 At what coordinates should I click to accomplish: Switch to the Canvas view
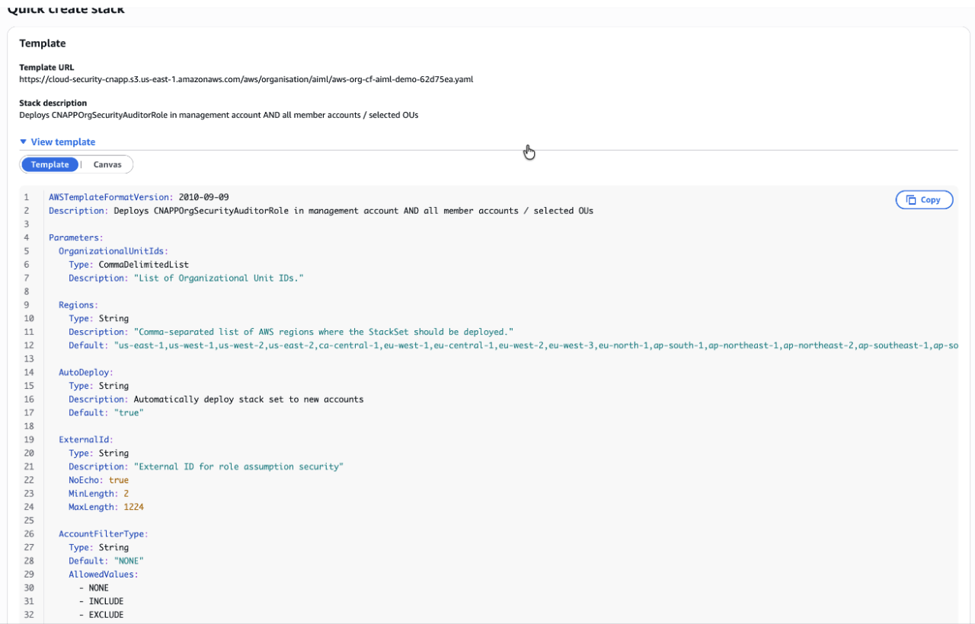coord(107,164)
